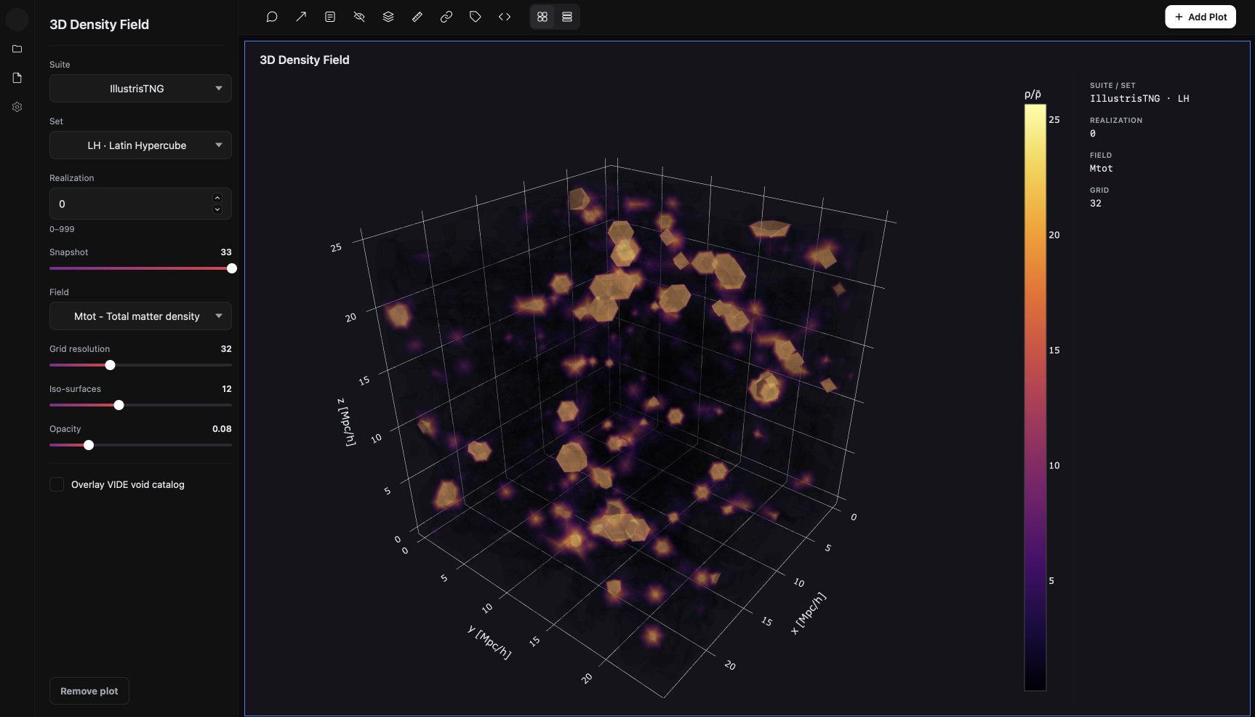
Task: Open the comment bubble tool
Action: 272,17
